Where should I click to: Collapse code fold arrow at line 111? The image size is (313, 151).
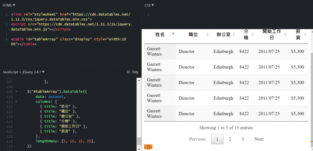point(16,102)
